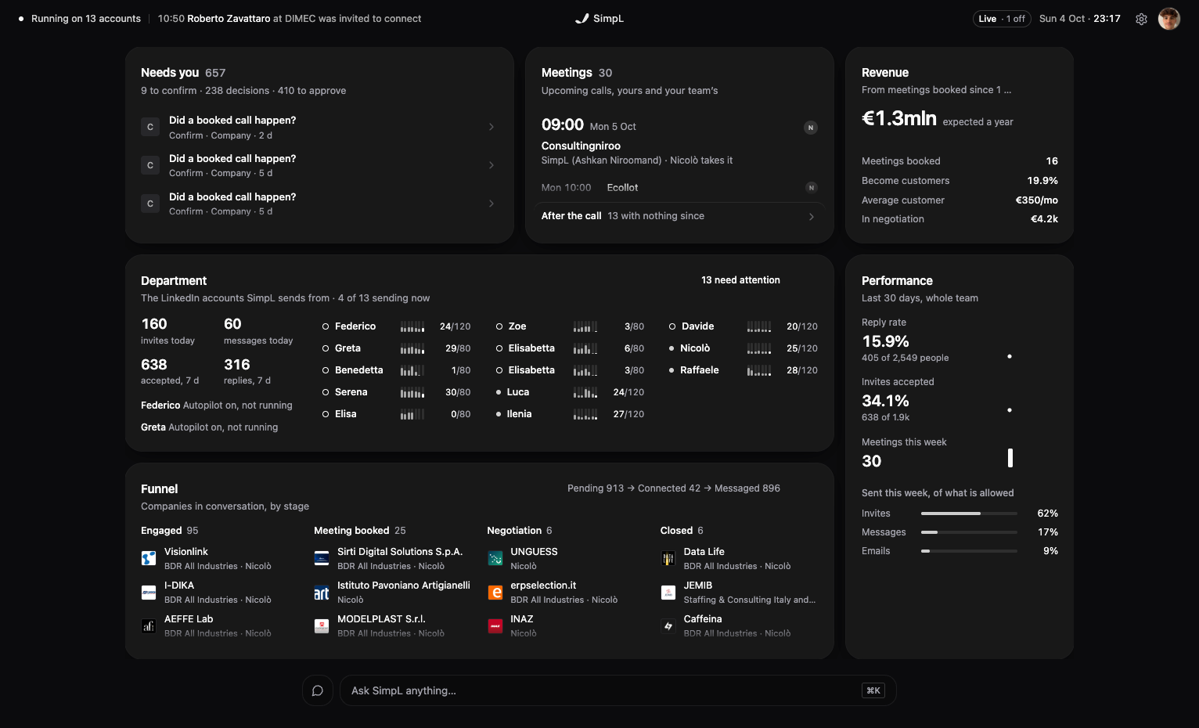Click the N avatar on the Consultingniroo meeting
This screenshot has height=728, width=1199.
[x=811, y=128]
